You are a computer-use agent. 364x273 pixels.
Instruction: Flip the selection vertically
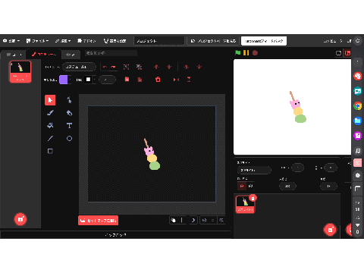[x=189, y=80]
